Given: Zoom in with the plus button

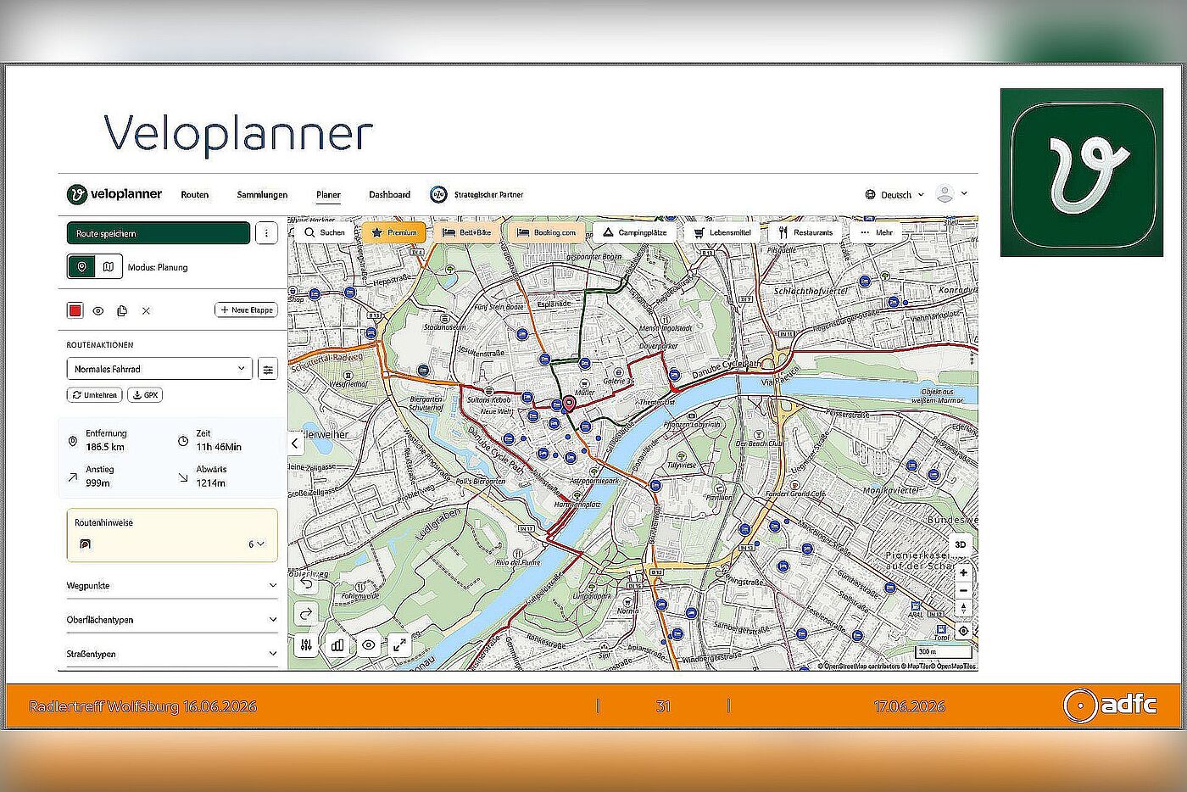Looking at the screenshot, I should (x=963, y=573).
